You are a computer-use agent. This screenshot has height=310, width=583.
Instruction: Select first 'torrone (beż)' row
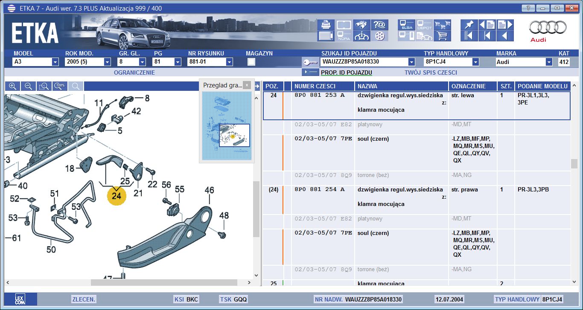coord(417,178)
